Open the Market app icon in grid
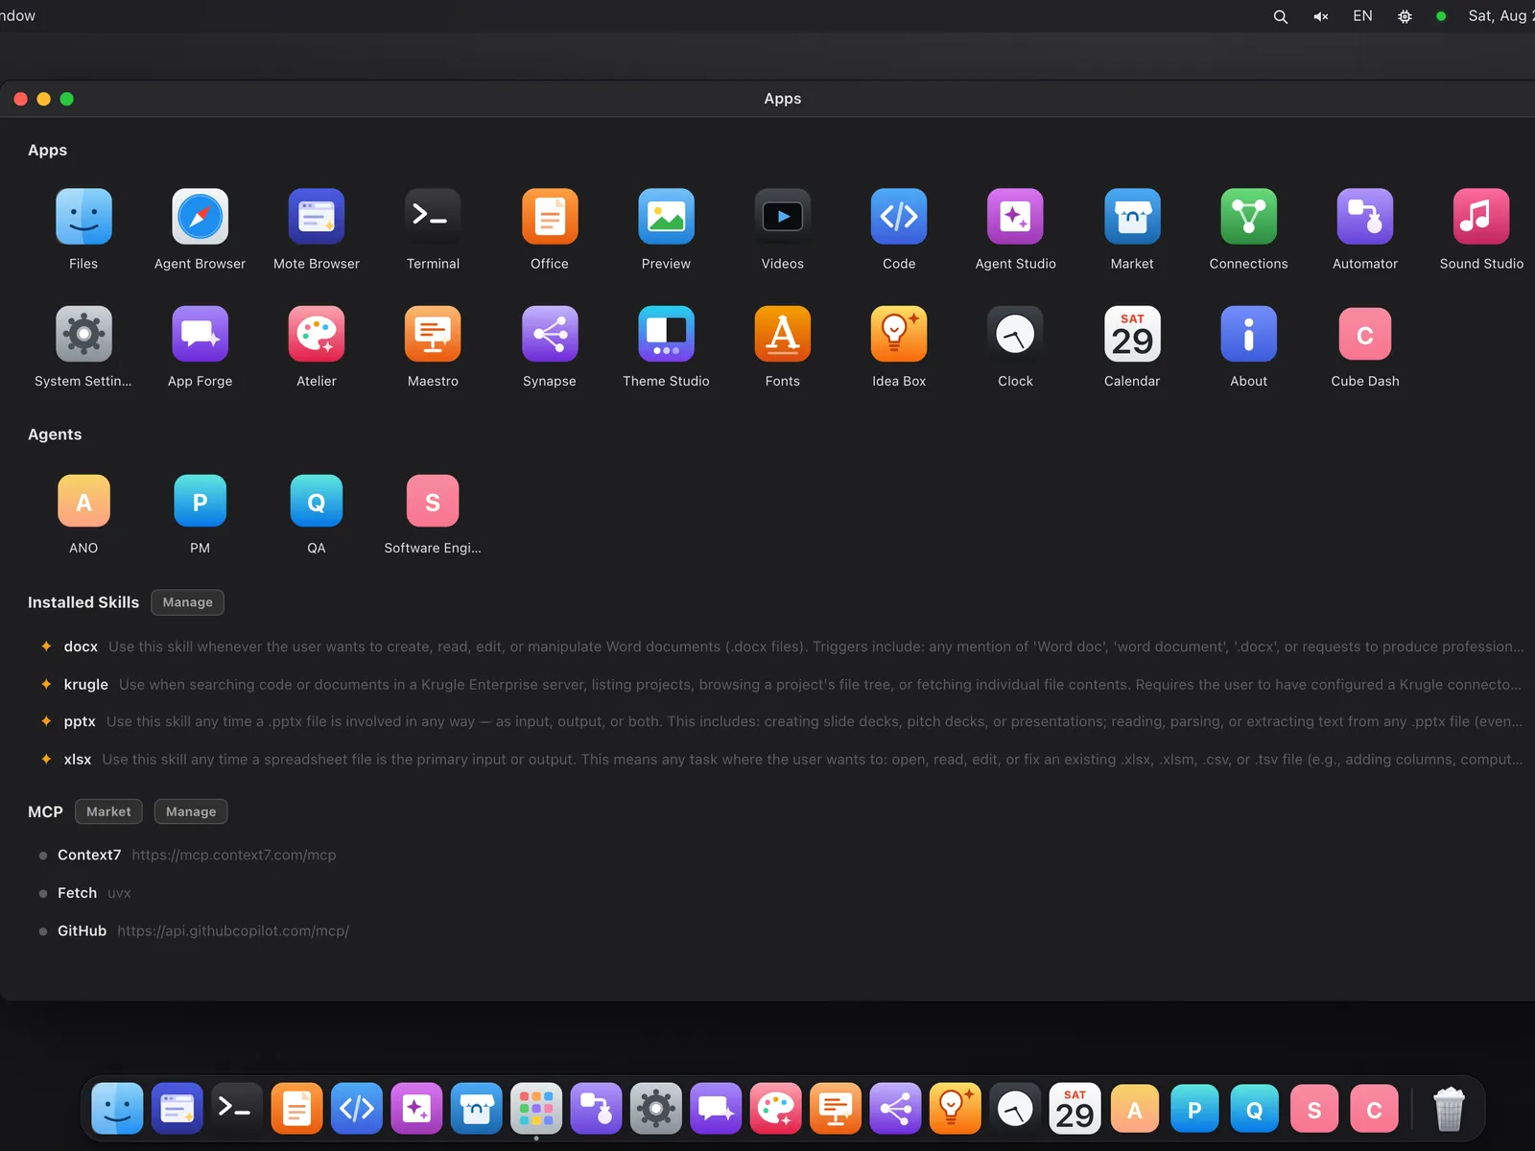This screenshot has width=1535, height=1151. [x=1132, y=217]
